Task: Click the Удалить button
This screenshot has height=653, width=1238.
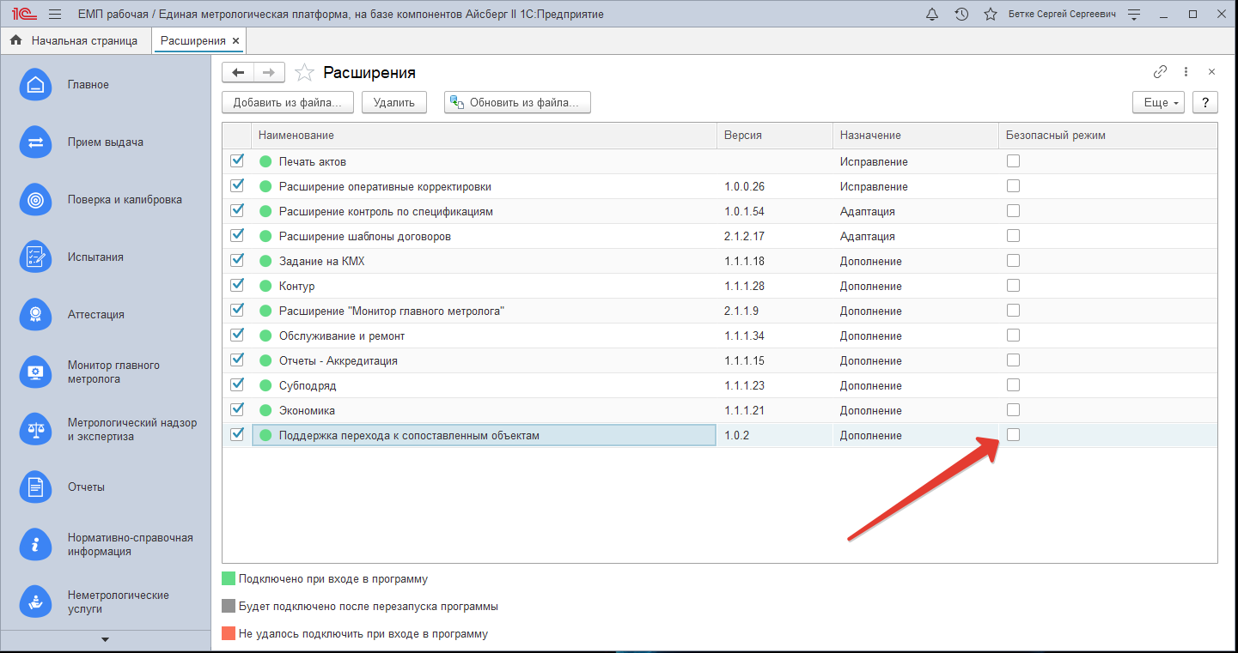Action: pyautogui.click(x=394, y=102)
